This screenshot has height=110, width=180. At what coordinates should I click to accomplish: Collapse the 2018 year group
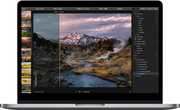pos(136,16)
